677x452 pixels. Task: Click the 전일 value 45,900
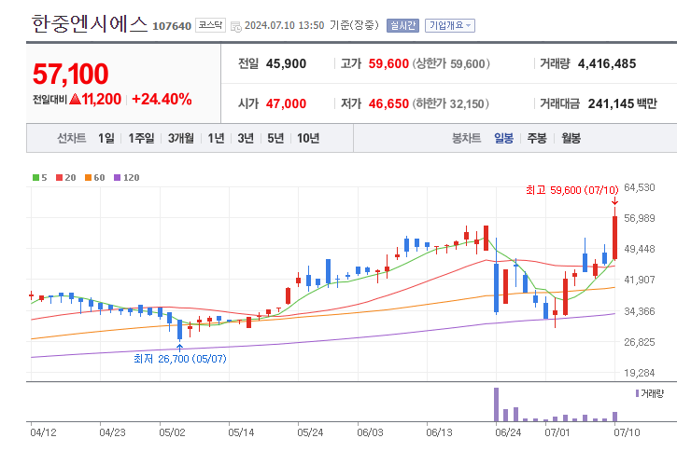(x=286, y=63)
